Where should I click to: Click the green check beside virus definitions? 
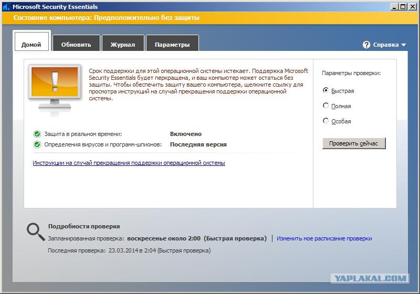[37, 144]
